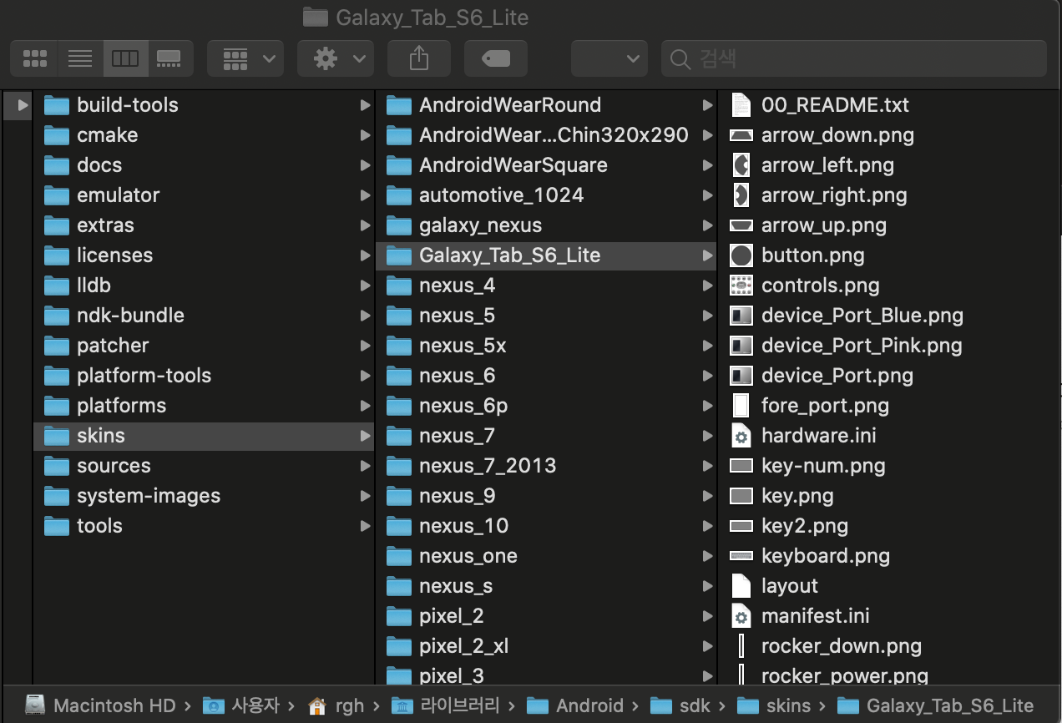Click key-num.png file icon
The width and height of the screenshot is (1062, 723).
741,466
